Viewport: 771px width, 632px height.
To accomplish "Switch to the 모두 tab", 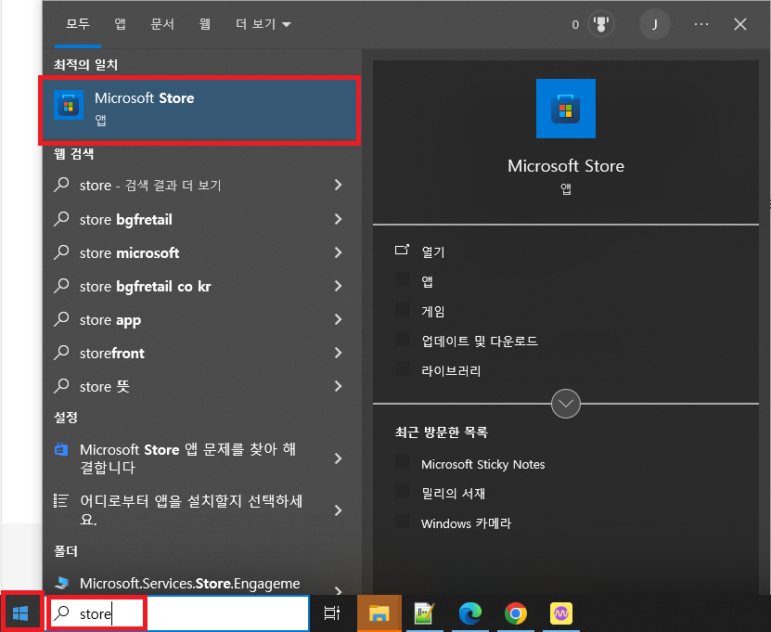I will point(78,24).
